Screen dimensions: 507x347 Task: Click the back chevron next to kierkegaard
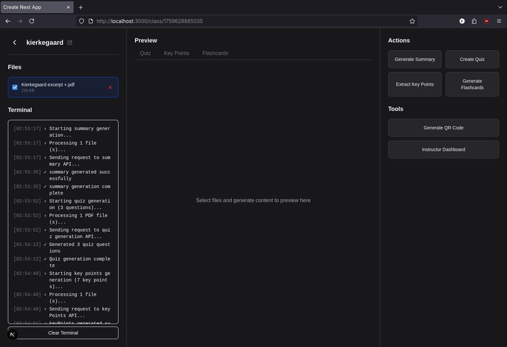pyautogui.click(x=14, y=43)
